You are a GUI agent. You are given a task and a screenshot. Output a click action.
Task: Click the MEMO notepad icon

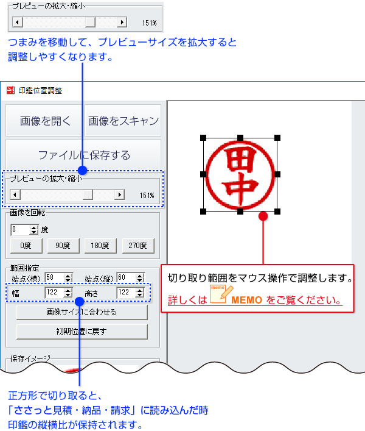[x=221, y=294]
